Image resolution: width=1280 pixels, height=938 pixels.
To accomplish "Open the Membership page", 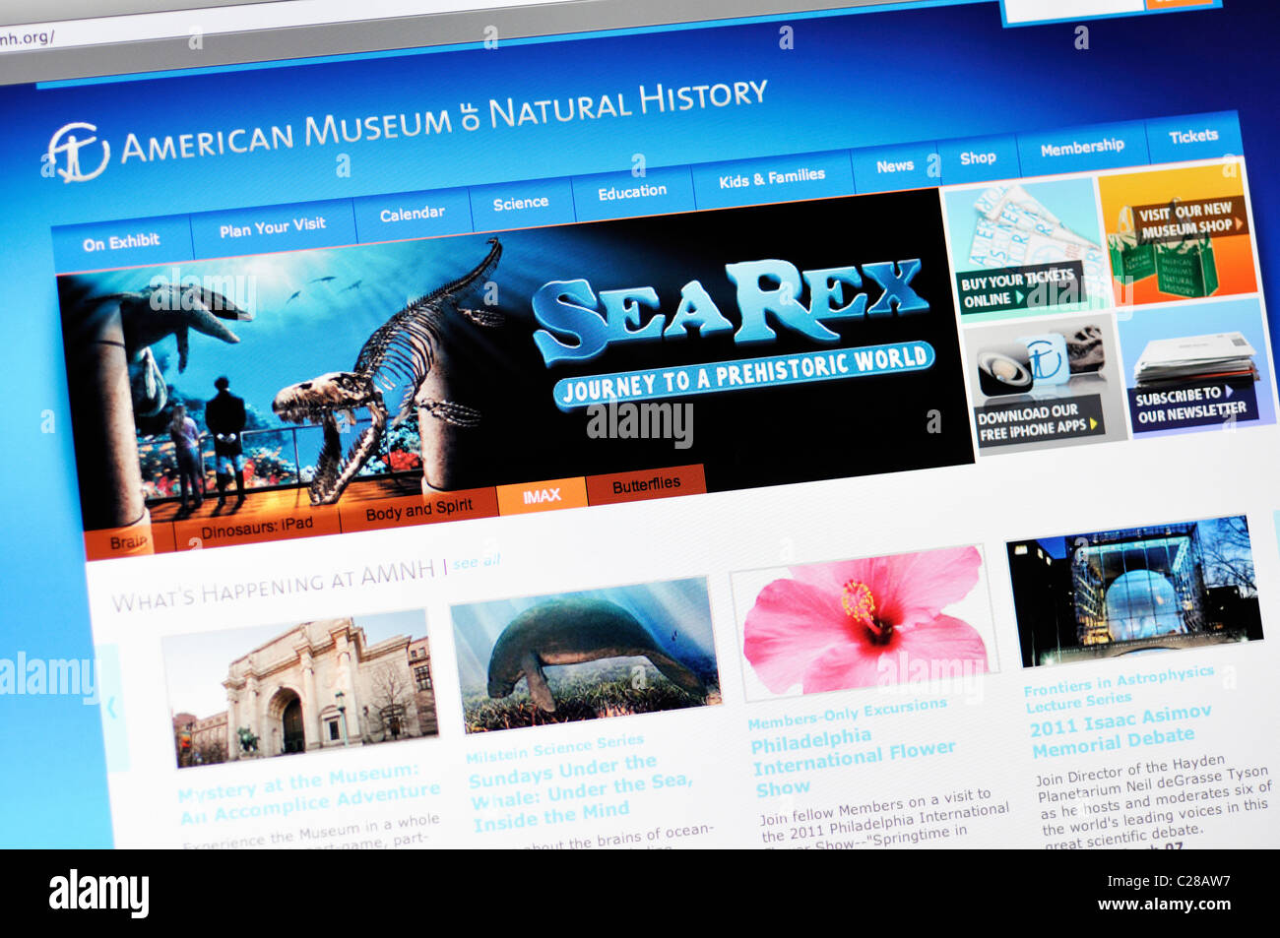I will 1082,148.
